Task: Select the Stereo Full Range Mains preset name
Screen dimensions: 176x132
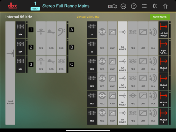Action: [66, 6]
